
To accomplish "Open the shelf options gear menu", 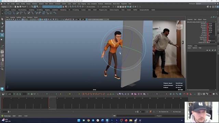I will (x=2, y=14).
